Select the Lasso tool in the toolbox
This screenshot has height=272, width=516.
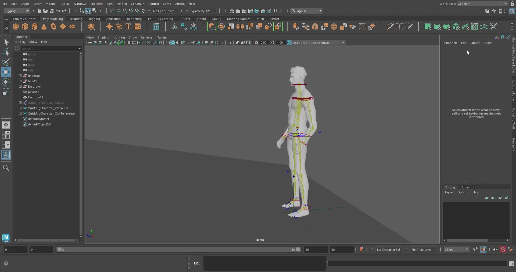click(6, 52)
